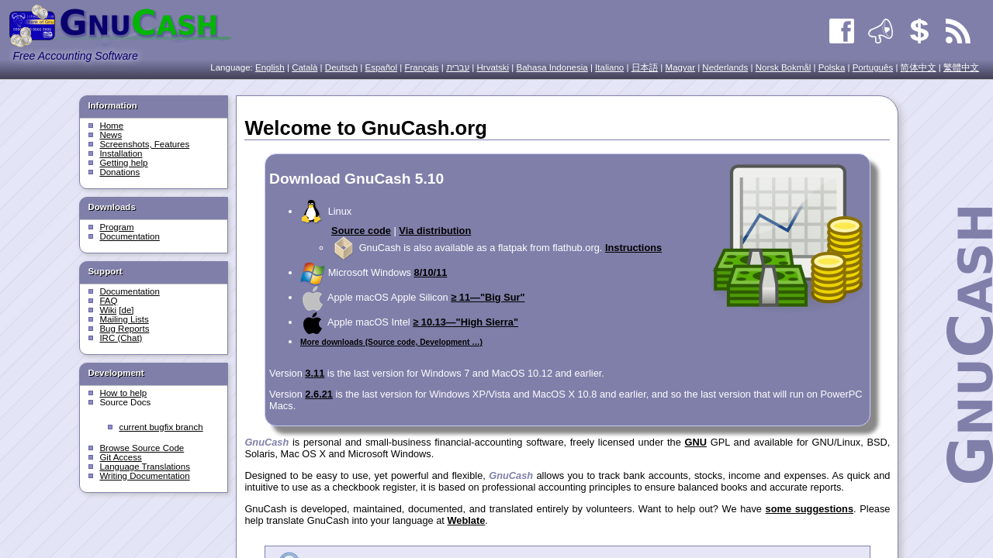The height and width of the screenshot is (558, 993).
Task: Click the GnuCash logo in header
Action: [x=120, y=26]
